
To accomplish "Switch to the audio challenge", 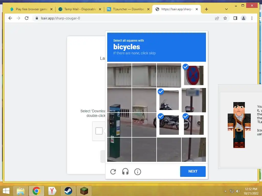I will pos(125,171).
